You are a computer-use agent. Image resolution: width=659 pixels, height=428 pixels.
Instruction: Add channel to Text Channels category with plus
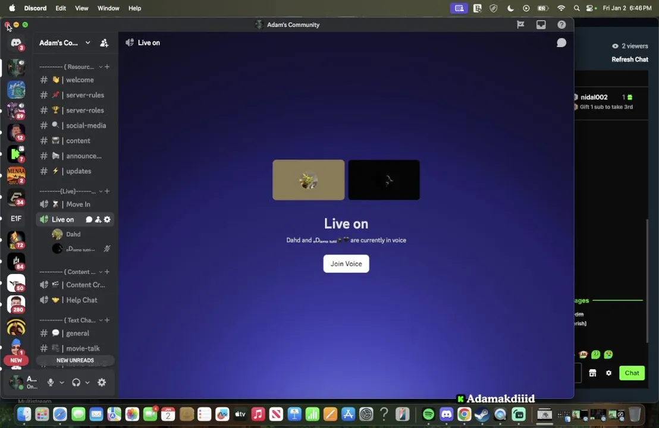tap(107, 320)
